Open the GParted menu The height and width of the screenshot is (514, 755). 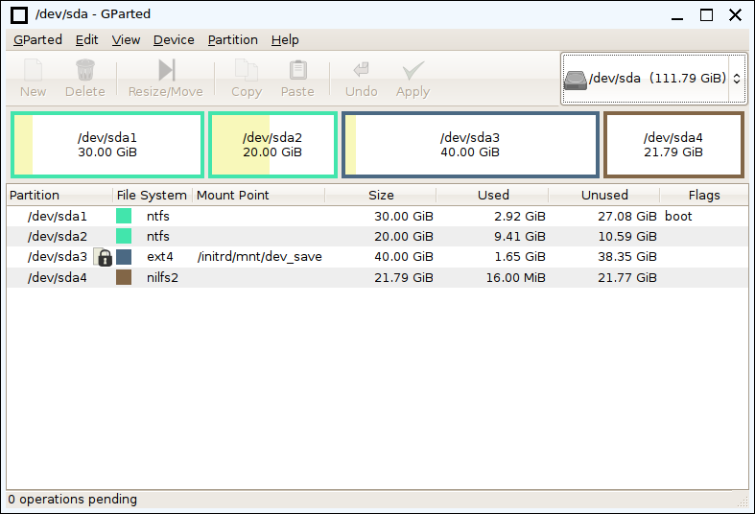[37, 40]
